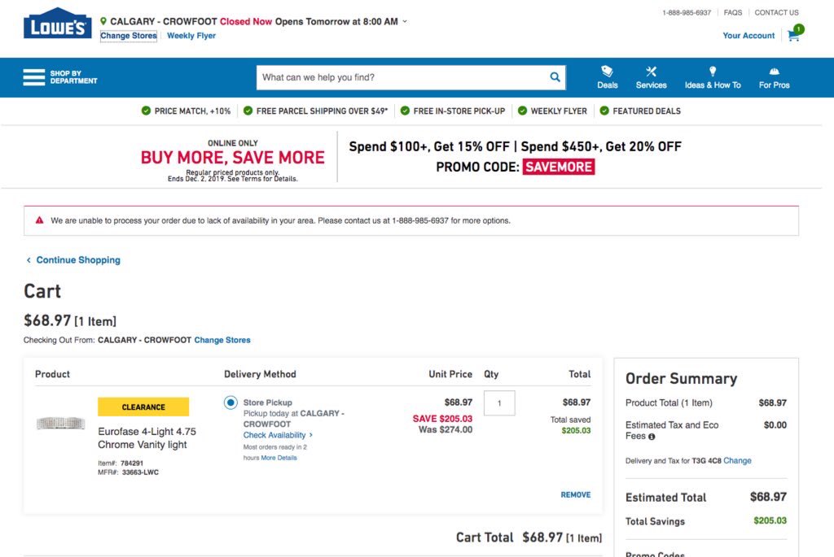The image size is (834, 557).
Task: Expand the store hours dropdown
Action: pos(405,22)
